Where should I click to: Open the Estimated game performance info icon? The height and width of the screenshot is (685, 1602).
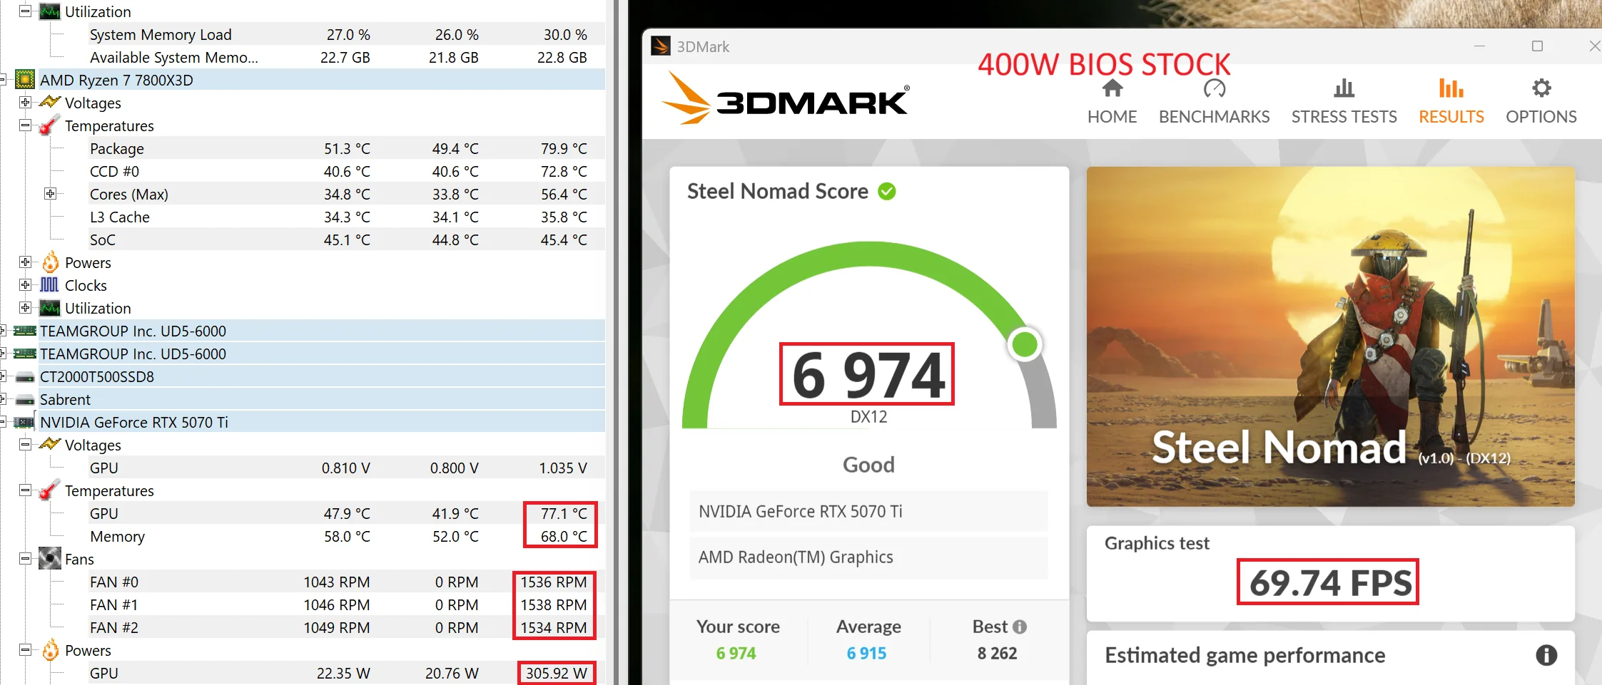1546,655
